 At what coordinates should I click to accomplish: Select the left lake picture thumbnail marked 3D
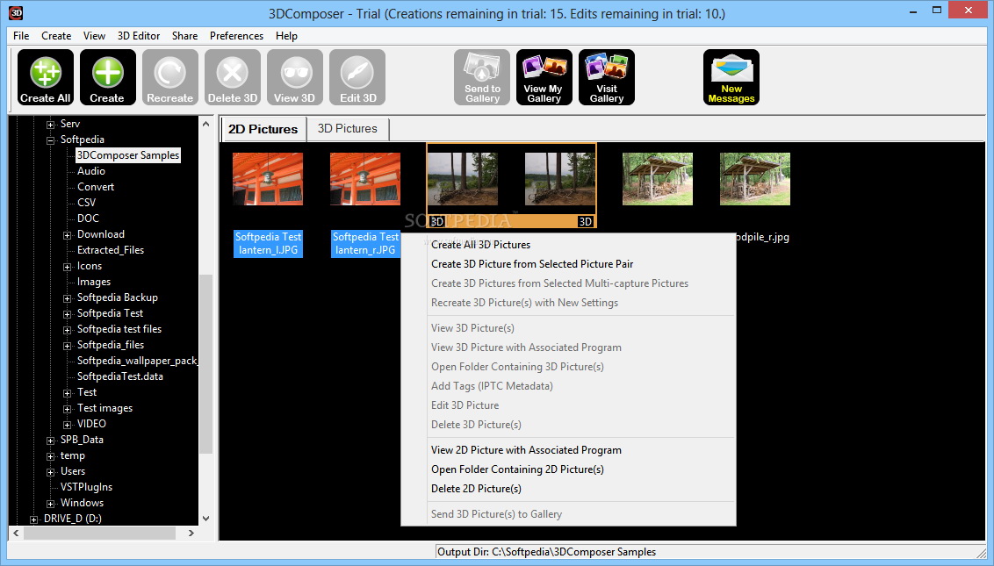click(x=463, y=179)
